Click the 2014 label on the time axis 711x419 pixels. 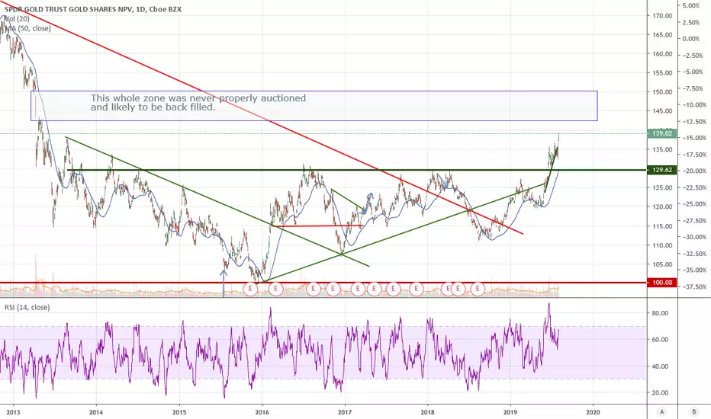pos(95,411)
